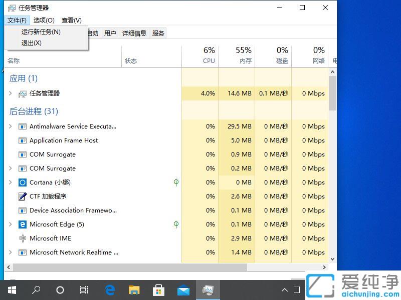Click the Task View icon on the taskbar
This screenshot has height=300, width=401.
[x=84, y=290]
